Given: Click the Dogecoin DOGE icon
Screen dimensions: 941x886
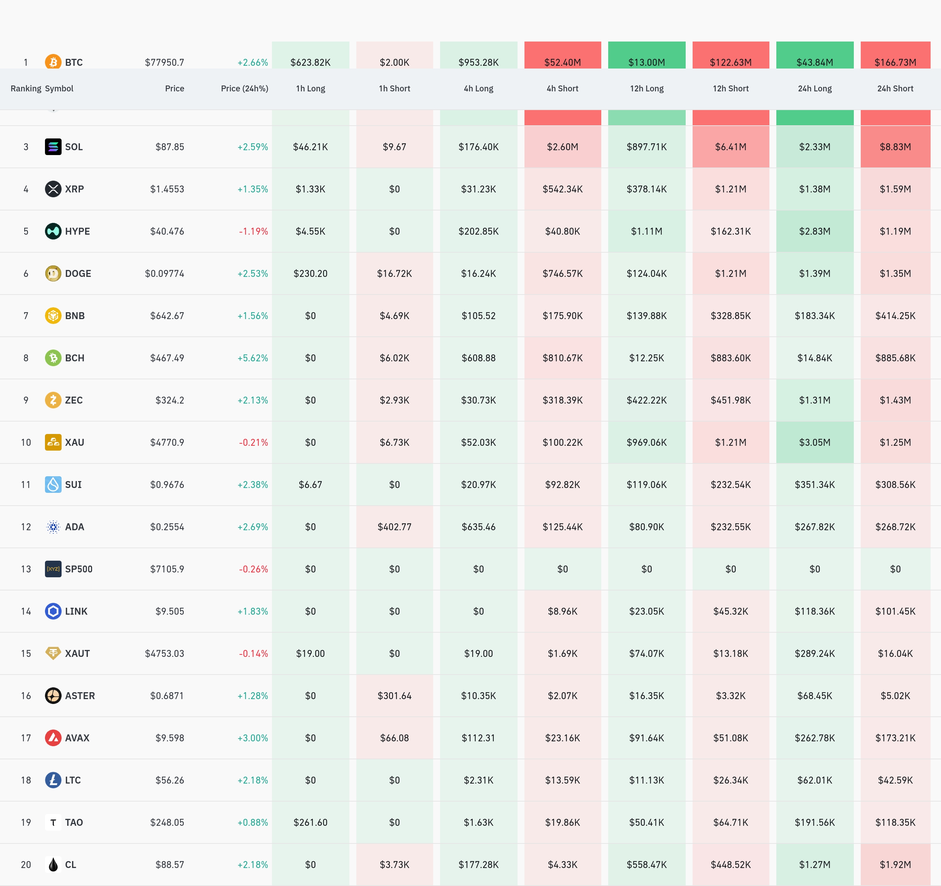Looking at the screenshot, I should click(53, 273).
